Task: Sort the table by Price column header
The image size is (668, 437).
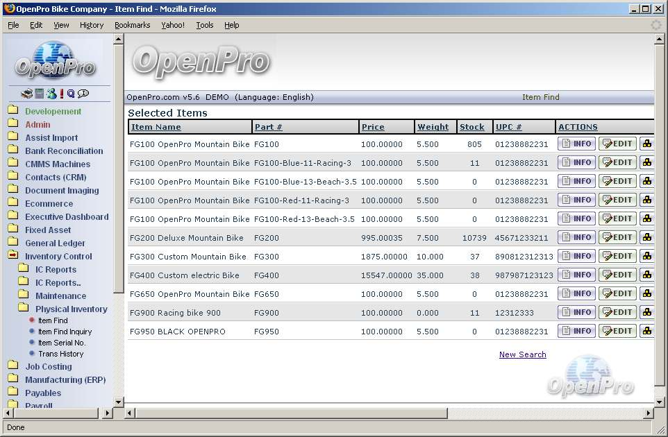Action: point(372,127)
